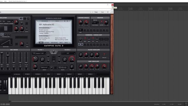This screenshot has height=106, width=188.
Task: Open the FX Bus 2 tab
Action: 38,74
